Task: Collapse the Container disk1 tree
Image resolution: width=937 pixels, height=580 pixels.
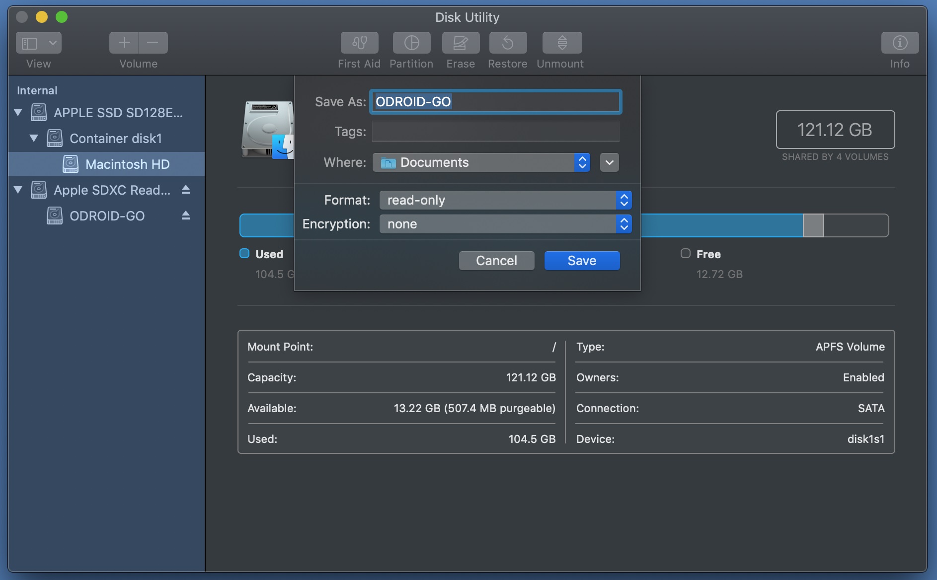Action: [x=34, y=139]
